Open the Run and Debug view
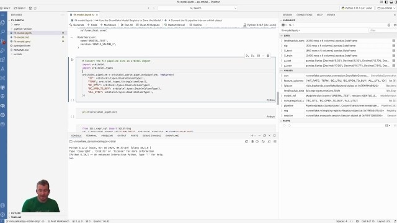 pyautogui.click(x=2, y=50)
